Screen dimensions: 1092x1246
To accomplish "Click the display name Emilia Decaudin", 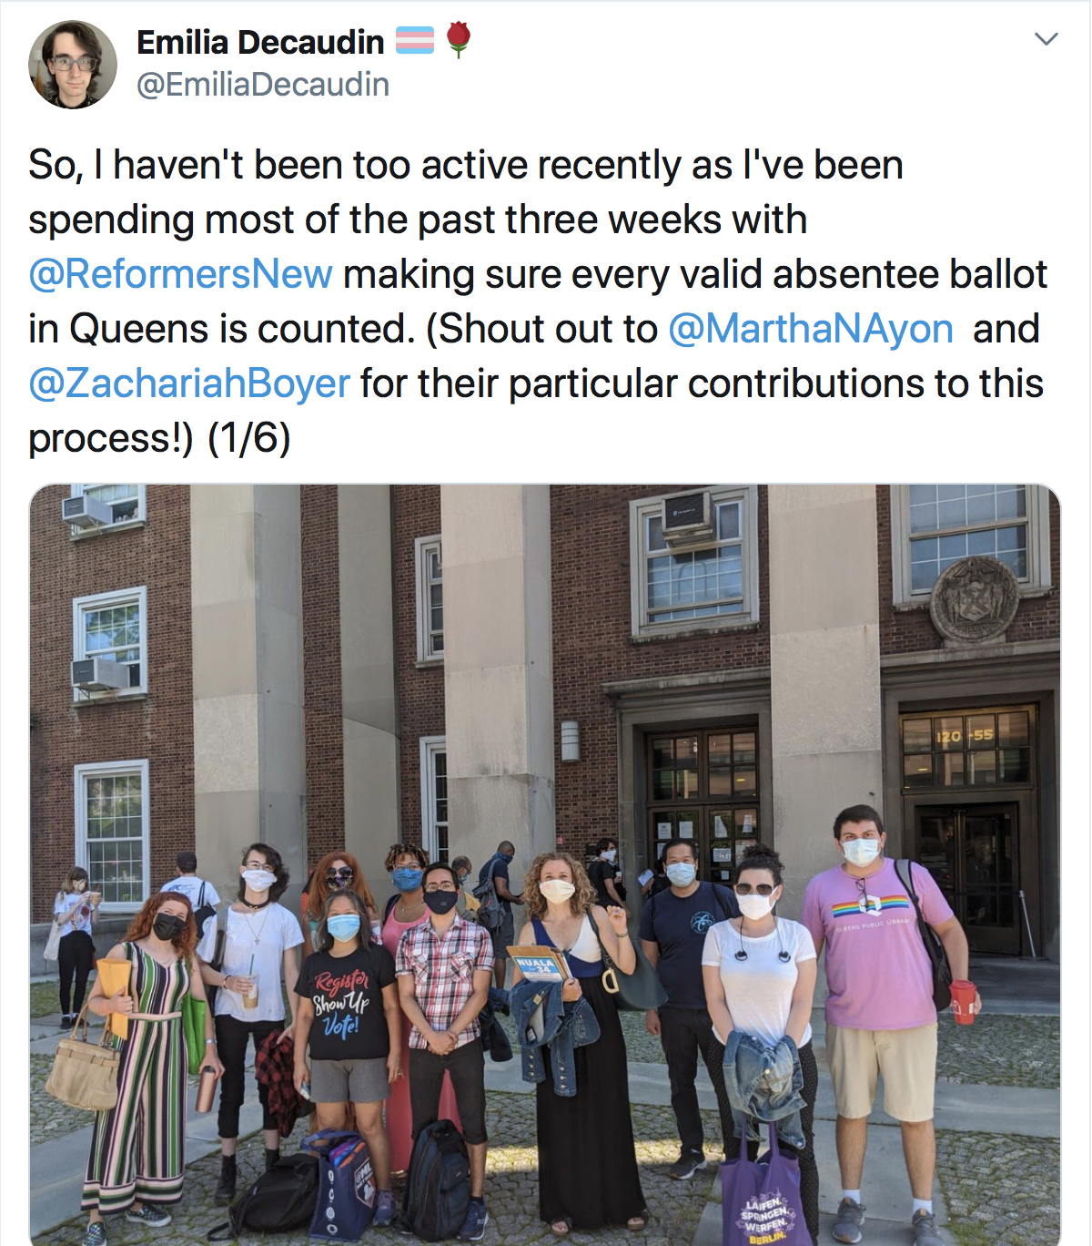I will click(x=260, y=42).
